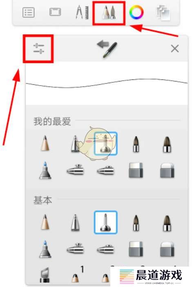The width and height of the screenshot is (192, 287).
Task: Select the large paintbrush under 基本
Action: 167,223
